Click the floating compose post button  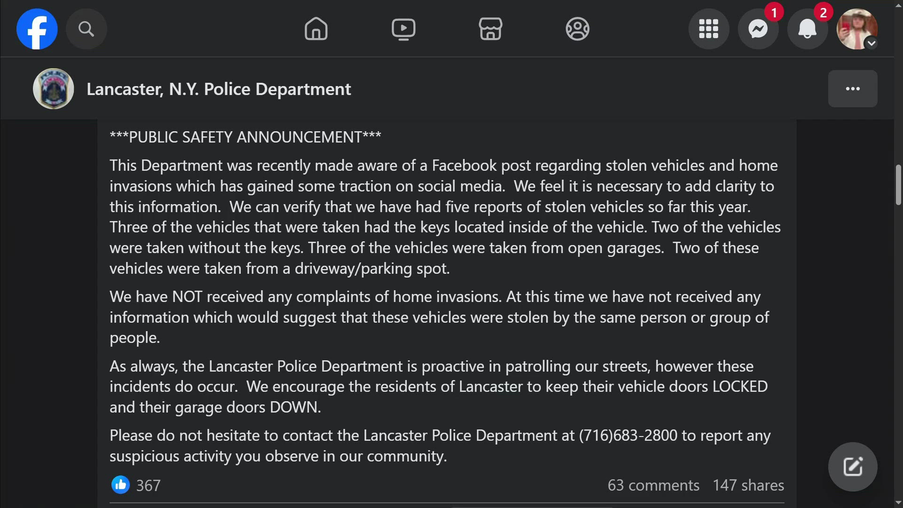pyautogui.click(x=852, y=466)
